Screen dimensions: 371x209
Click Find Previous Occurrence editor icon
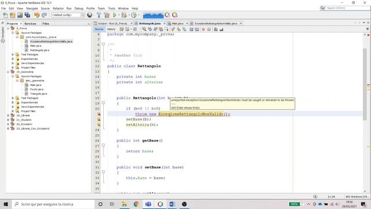pos(150,29)
